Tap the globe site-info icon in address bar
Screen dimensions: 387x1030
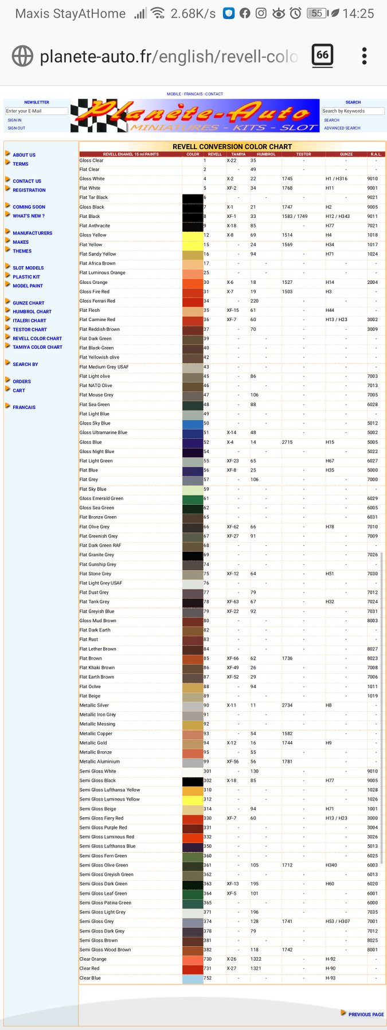pyautogui.click(x=22, y=56)
